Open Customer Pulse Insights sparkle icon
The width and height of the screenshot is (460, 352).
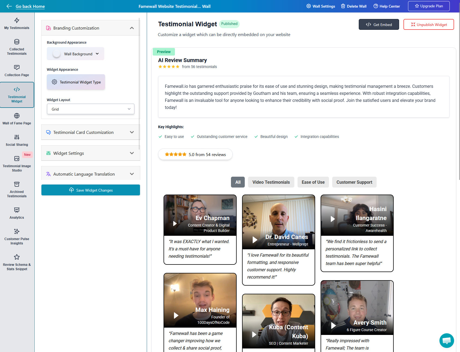[x=17, y=231]
